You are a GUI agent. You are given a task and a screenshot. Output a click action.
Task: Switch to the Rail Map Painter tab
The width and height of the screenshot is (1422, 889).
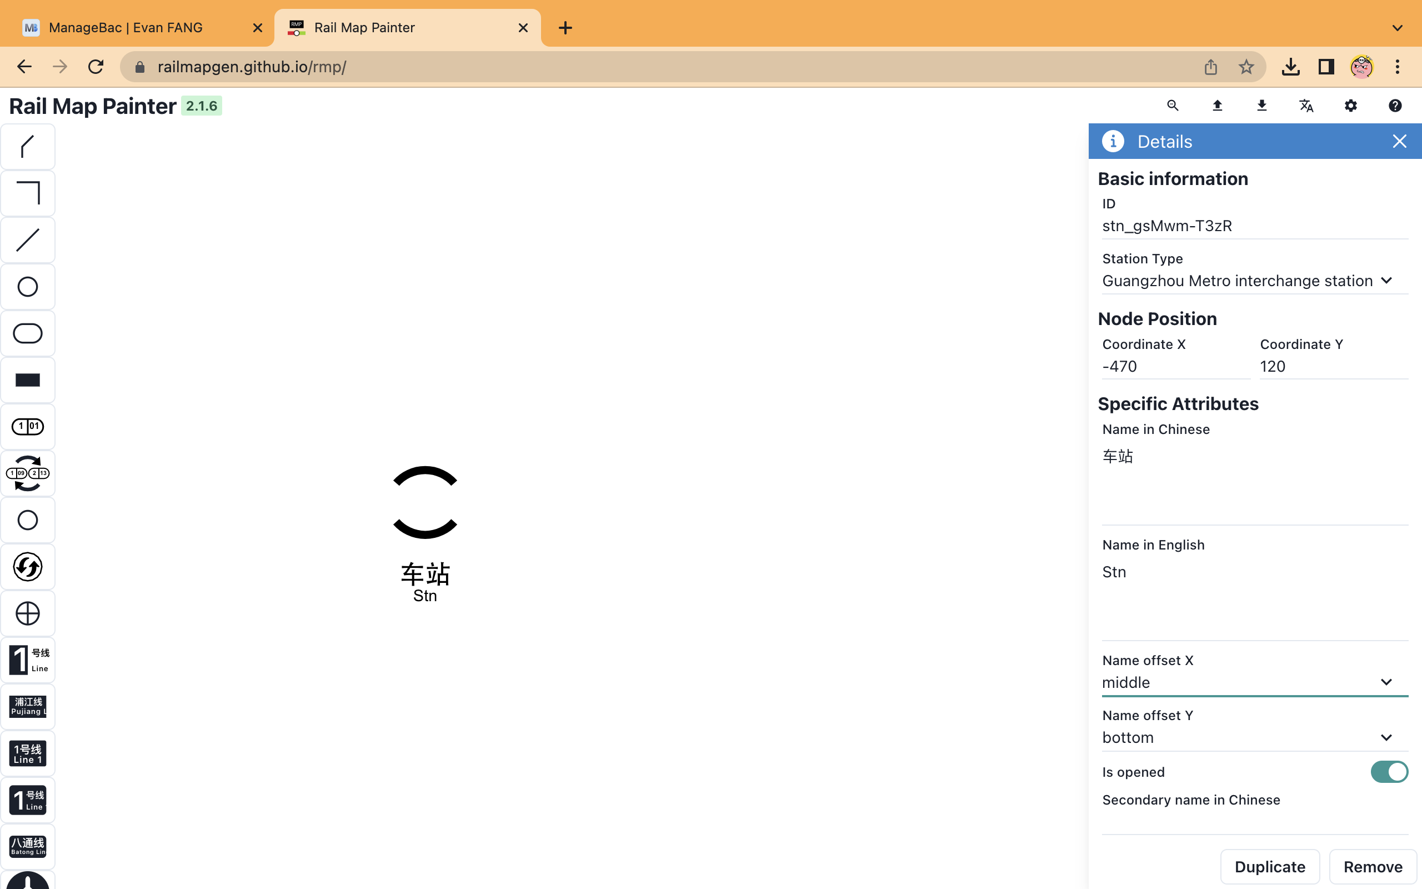pos(407,28)
